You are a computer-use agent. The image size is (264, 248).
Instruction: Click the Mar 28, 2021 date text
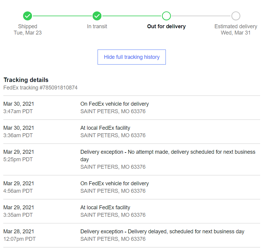pos(19,231)
